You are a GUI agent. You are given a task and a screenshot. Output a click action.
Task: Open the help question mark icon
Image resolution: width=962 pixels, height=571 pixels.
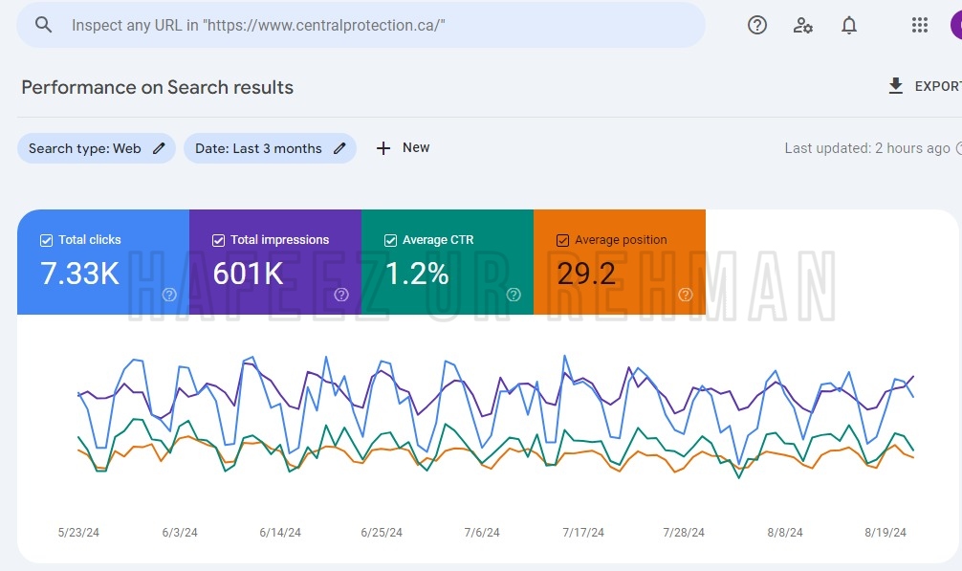[x=757, y=25]
